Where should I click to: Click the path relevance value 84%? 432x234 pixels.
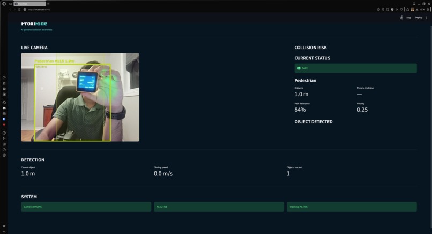[300, 110]
